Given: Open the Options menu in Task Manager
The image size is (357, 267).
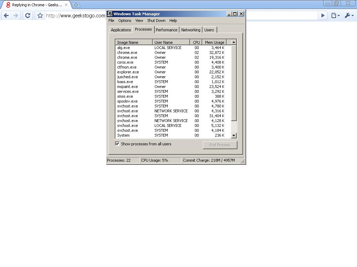Looking at the screenshot, I should point(125,21).
